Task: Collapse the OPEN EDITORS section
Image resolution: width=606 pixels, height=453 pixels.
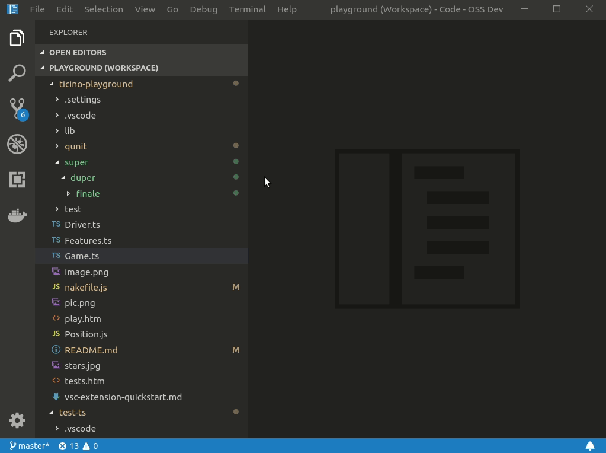Action: [78, 52]
